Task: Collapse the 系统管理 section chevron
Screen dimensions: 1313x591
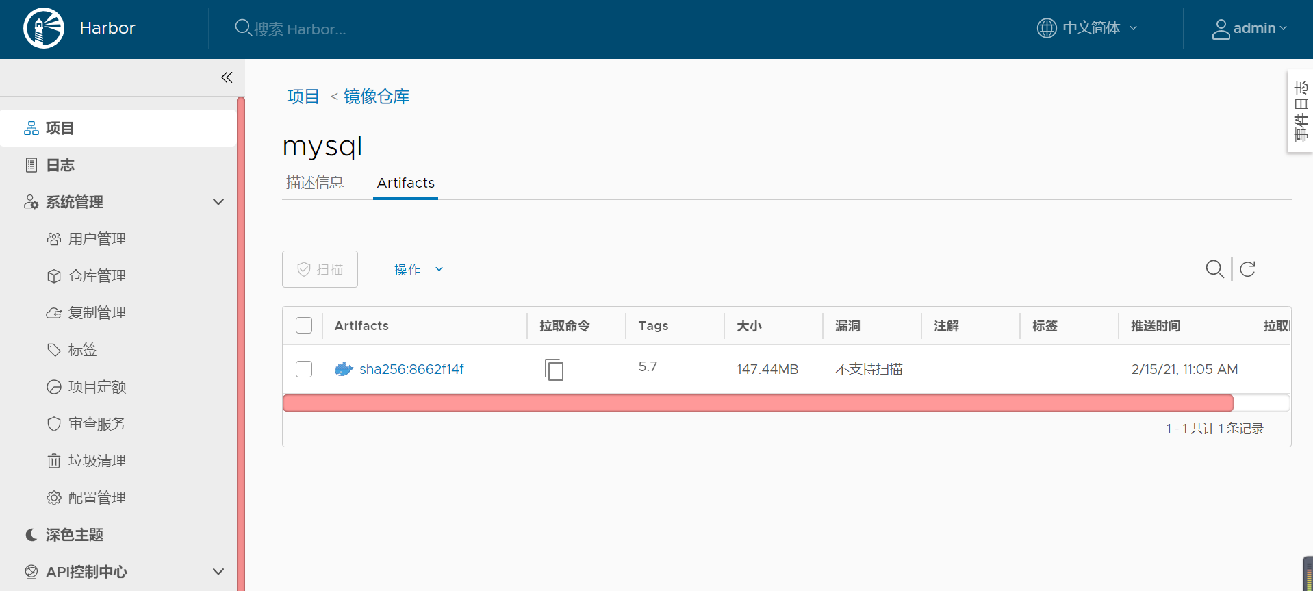Action: 218,202
